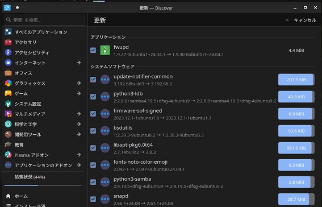Open the アクセサリ category
Image resolution: width=322 pixels, height=207 pixels.
pyautogui.click(x=43, y=42)
